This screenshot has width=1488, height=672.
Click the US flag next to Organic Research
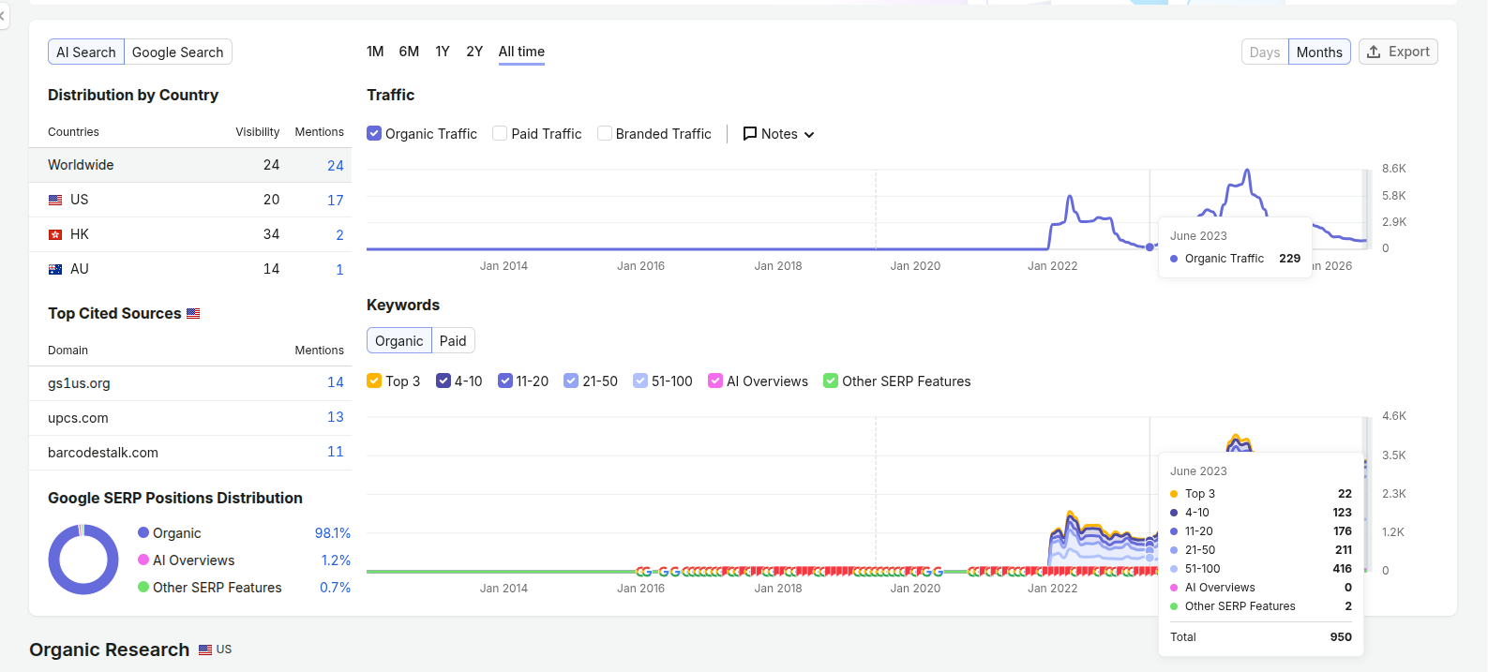click(205, 650)
